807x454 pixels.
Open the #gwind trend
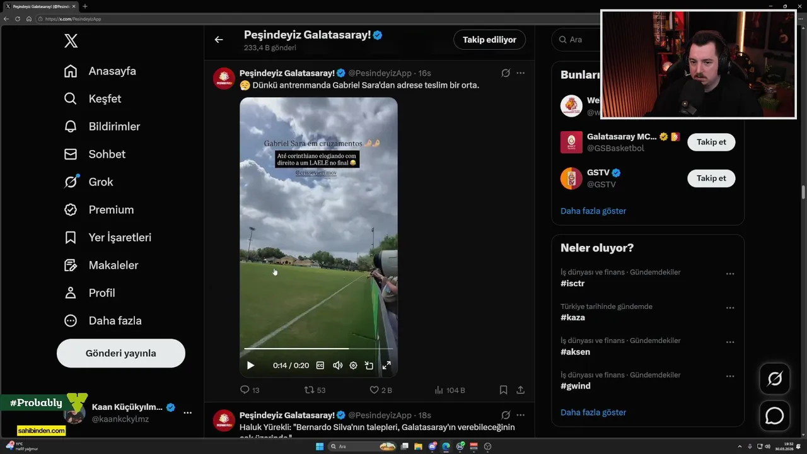[576, 386]
